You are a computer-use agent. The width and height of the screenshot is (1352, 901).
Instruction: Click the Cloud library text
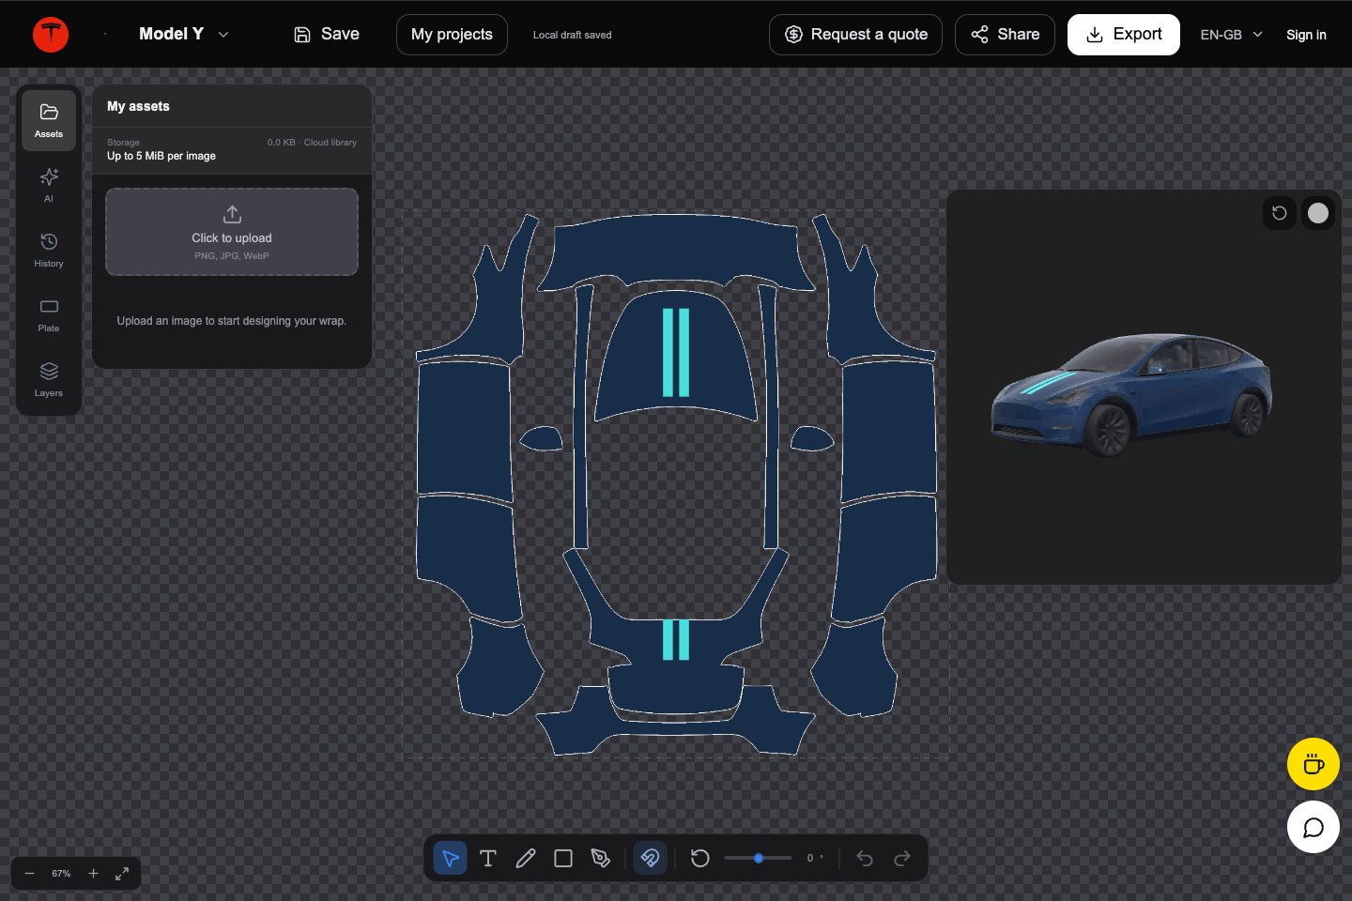coord(330,143)
